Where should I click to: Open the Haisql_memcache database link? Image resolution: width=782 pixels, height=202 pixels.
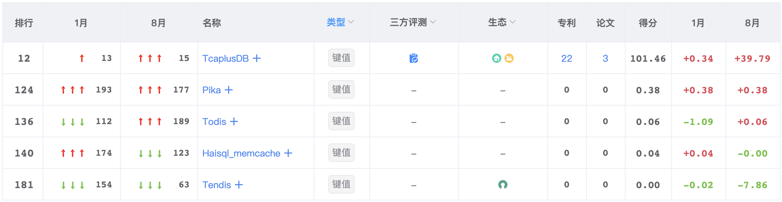(241, 153)
